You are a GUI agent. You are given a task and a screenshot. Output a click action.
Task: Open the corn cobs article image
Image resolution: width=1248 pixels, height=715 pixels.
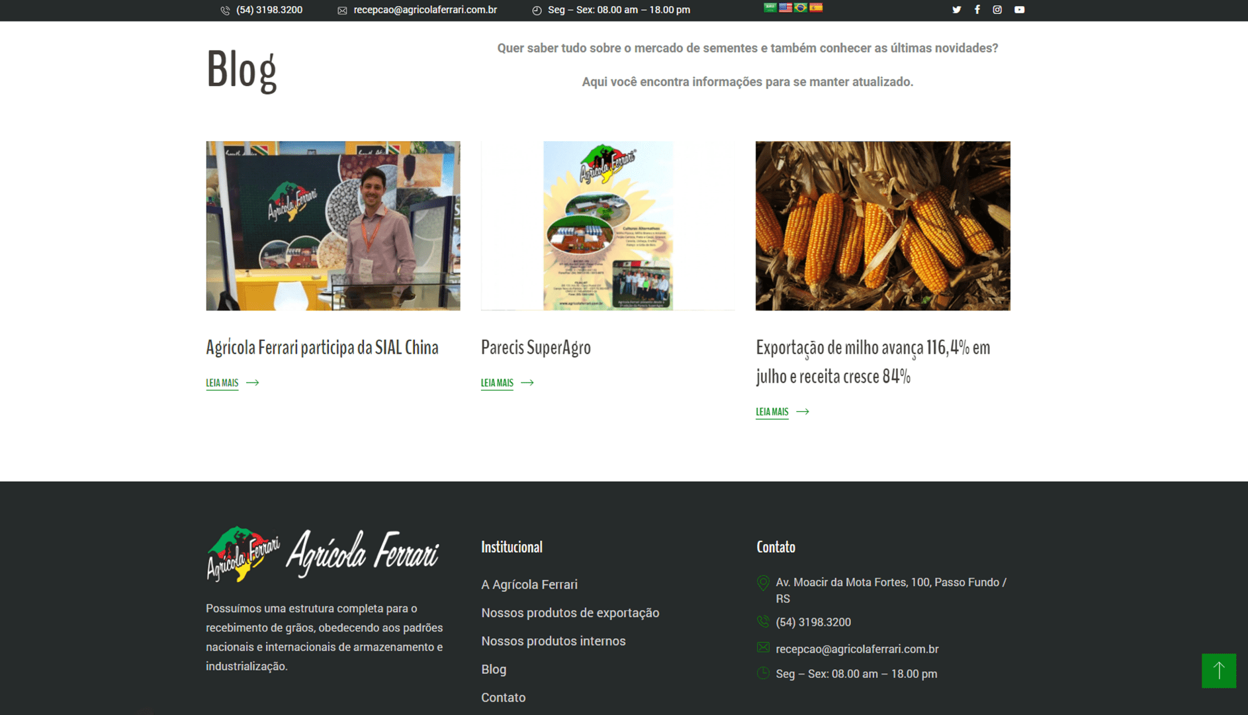pos(883,226)
